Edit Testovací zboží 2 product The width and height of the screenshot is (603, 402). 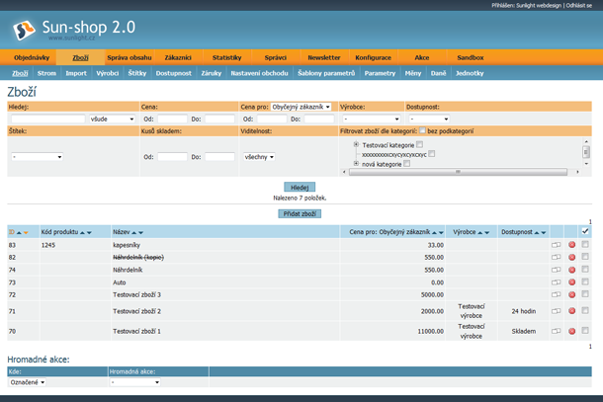557,311
